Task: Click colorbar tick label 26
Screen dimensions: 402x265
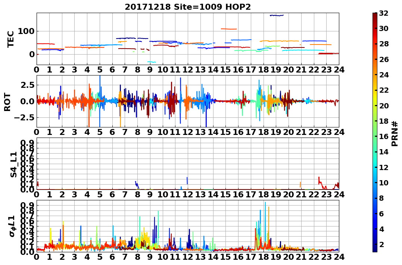Action: pyautogui.click(x=384, y=59)
